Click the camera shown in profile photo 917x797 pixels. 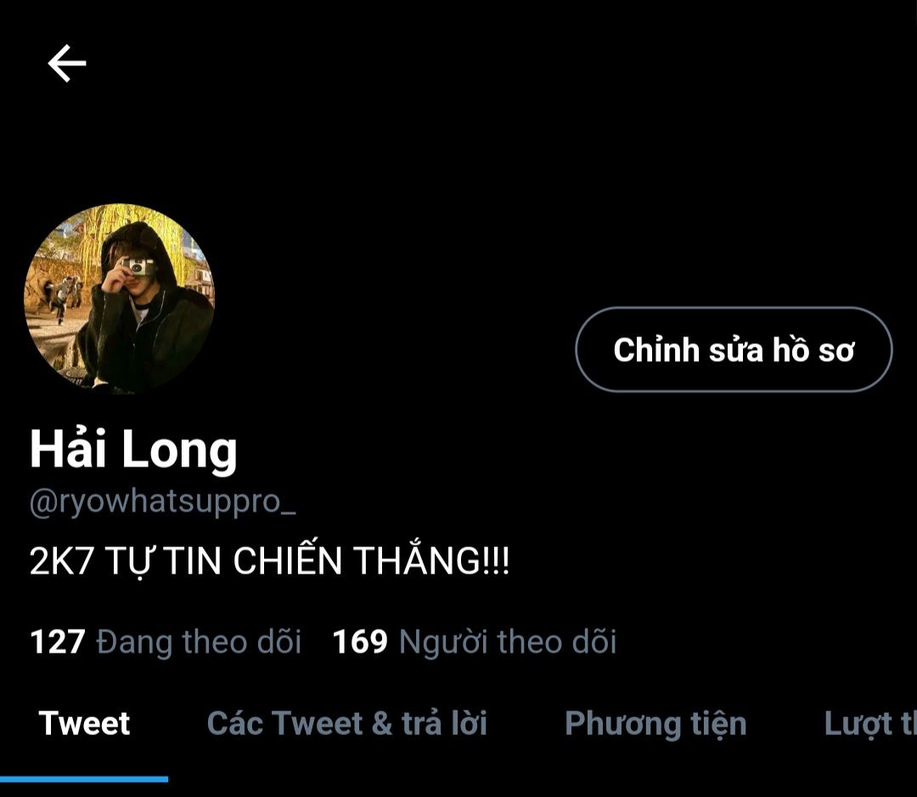139,266
